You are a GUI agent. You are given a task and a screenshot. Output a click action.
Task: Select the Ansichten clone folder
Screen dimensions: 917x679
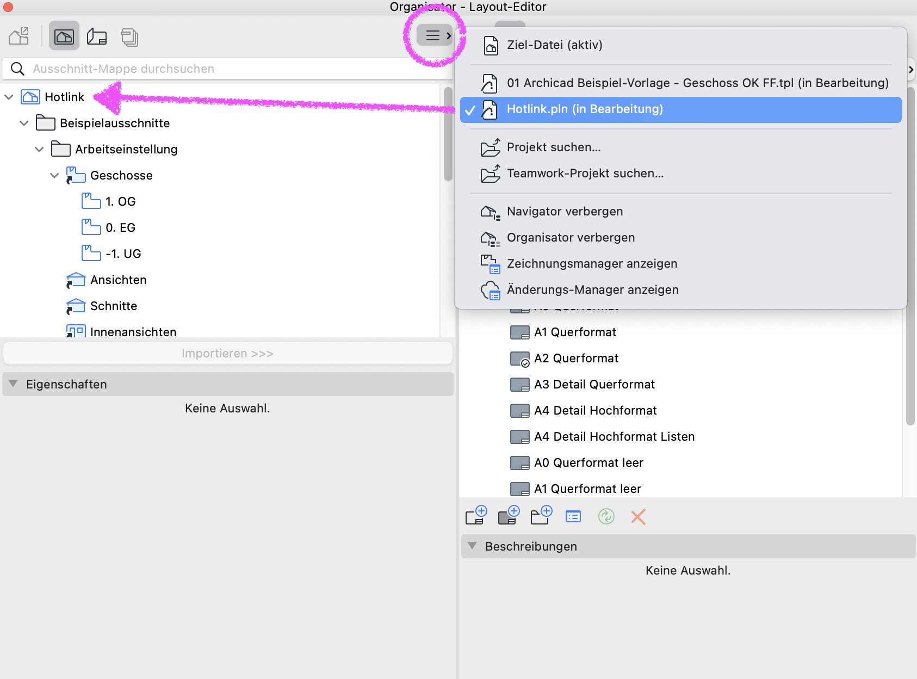(107, 280)
